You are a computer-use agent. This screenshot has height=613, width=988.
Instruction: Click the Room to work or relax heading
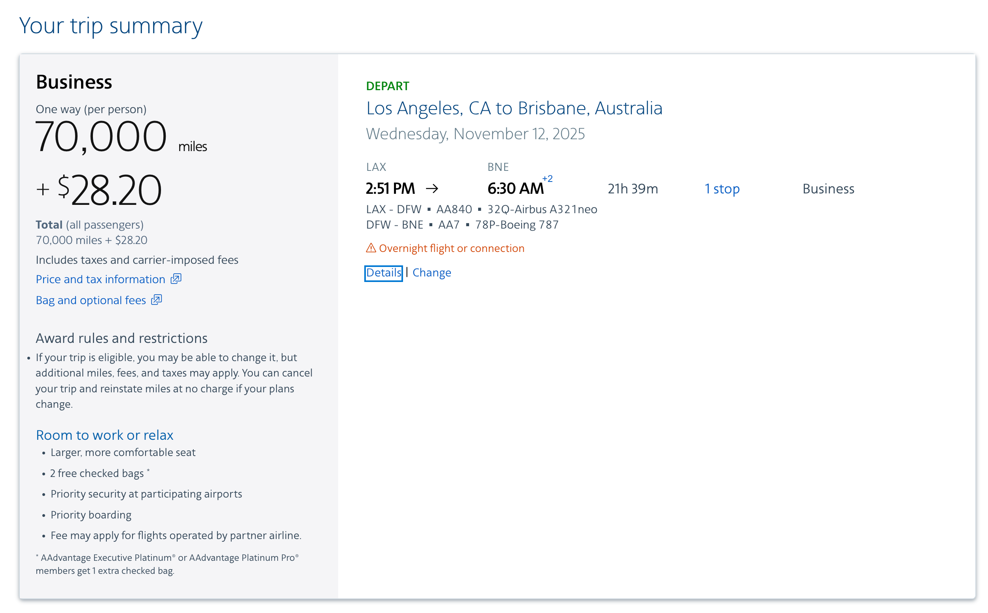pyautogui.click(x=104, y=435)
